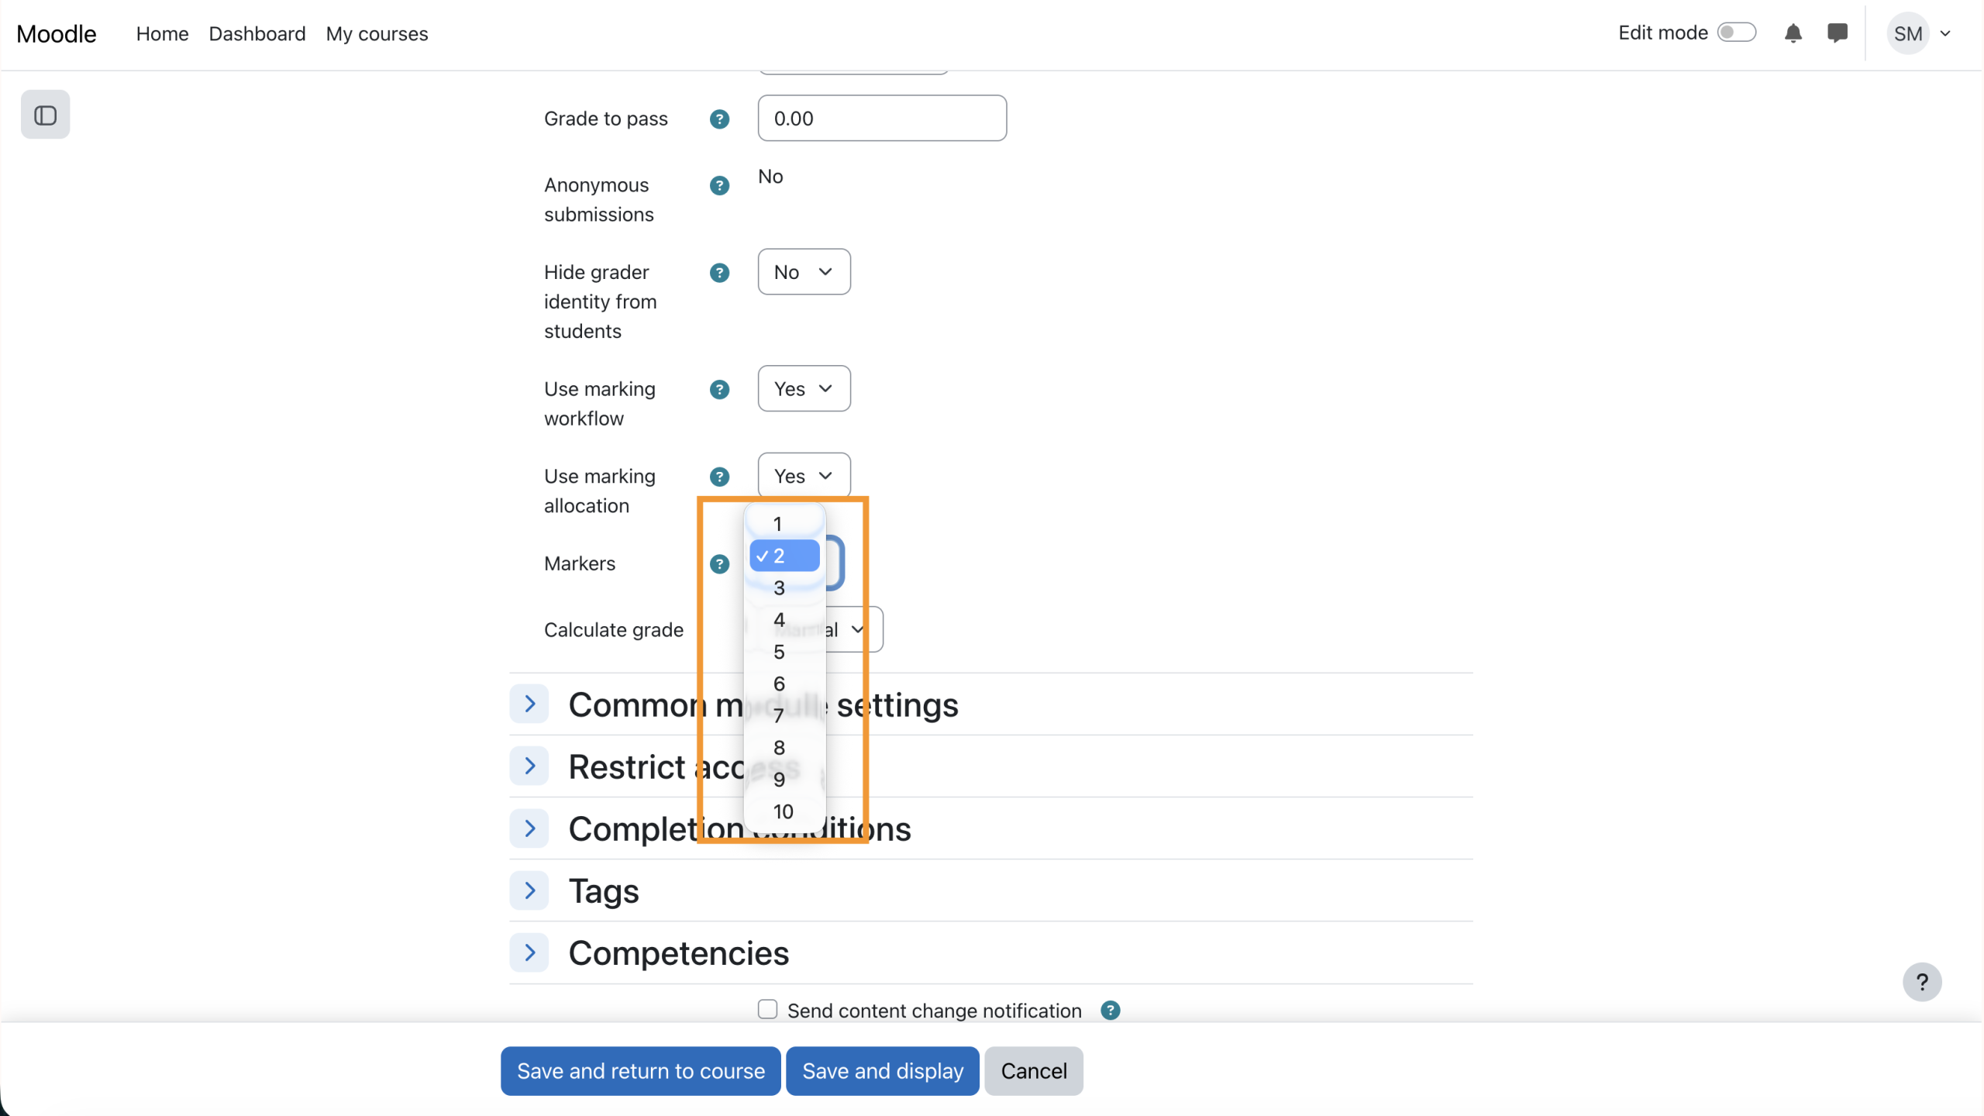Click help icon for Hide grader identity
The image size is (1984, 1116).
click(x=719, y=273)
